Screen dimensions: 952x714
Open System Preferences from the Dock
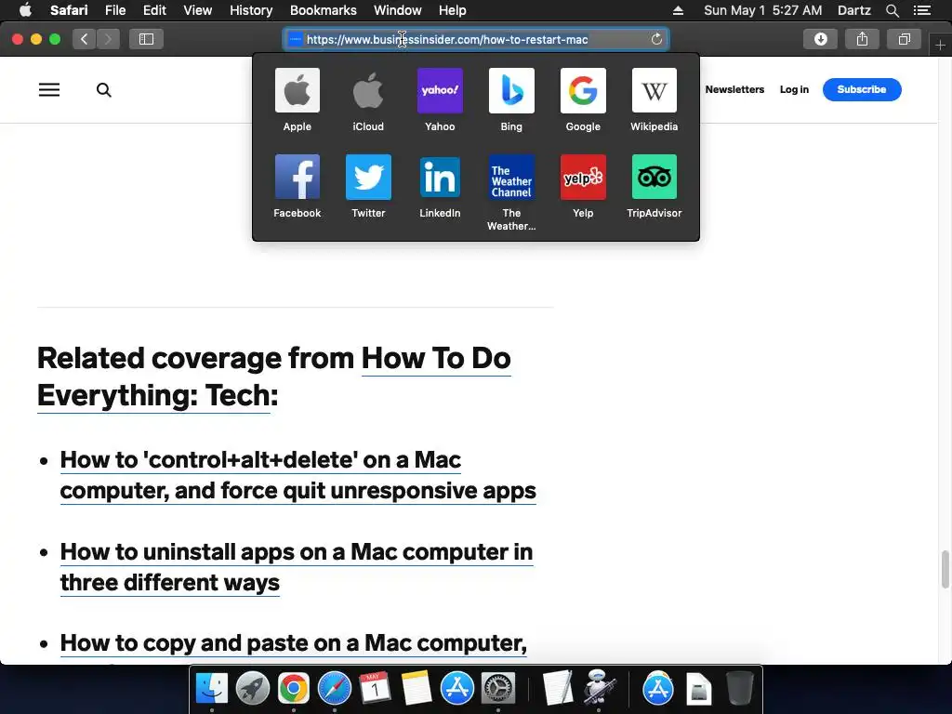(498, 689)
